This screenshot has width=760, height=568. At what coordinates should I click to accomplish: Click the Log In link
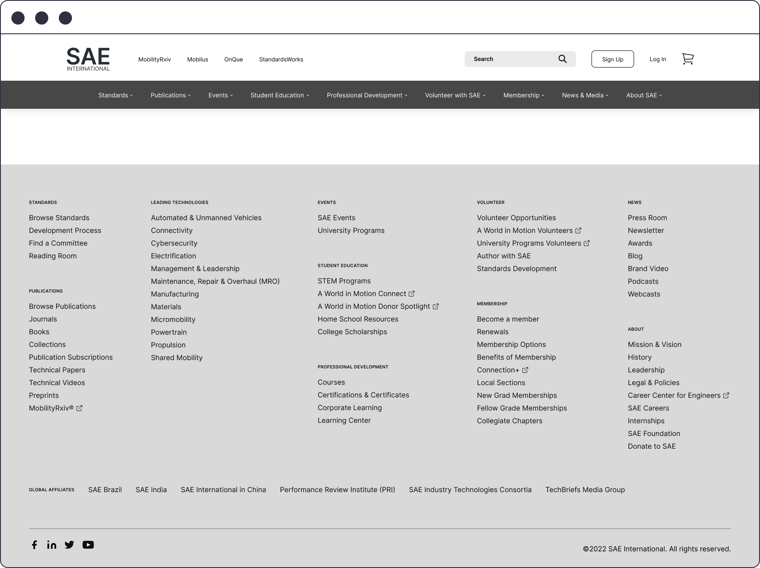click(x=658, y=59)
